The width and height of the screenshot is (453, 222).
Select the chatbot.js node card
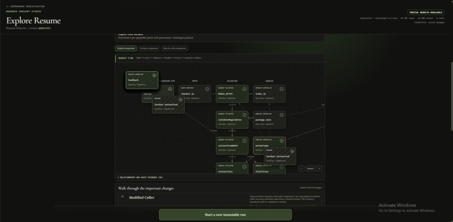pyautogui.click(x=194, y=94)
